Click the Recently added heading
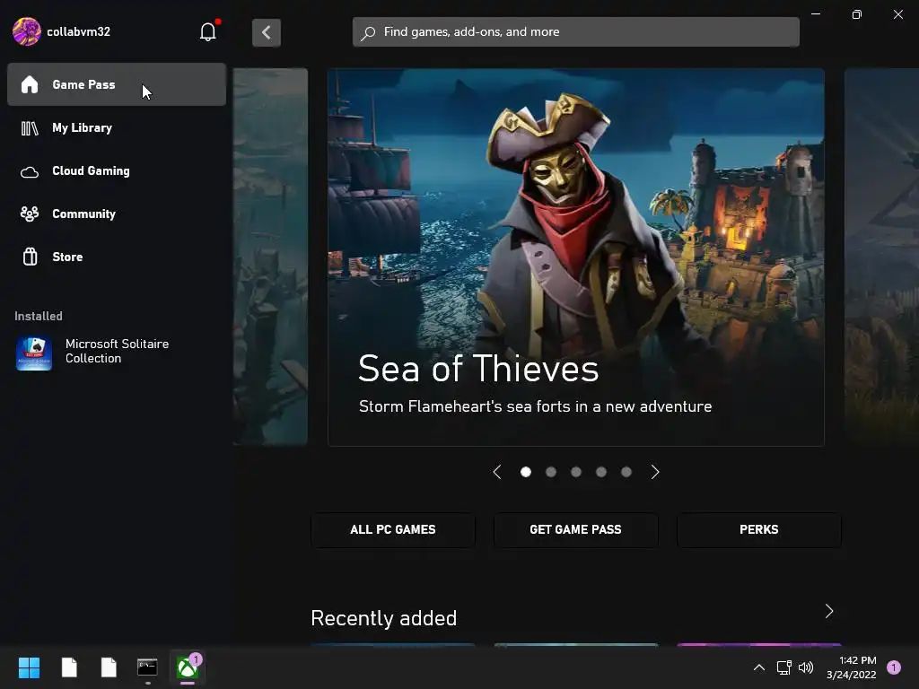The width and height of the screenshot is (919, 689). point(384,618)
